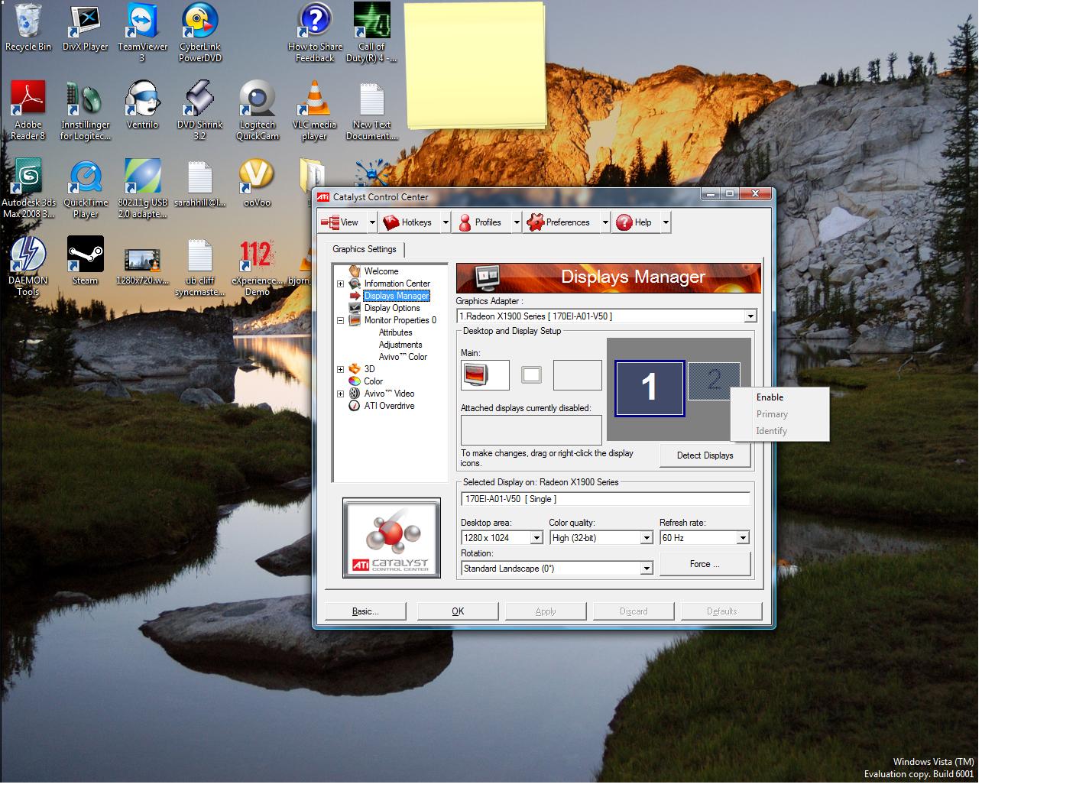1076x807 pixels.
Task: Select the 3D settings tree item
Action: pyautogui.click(x=369, y=369)
